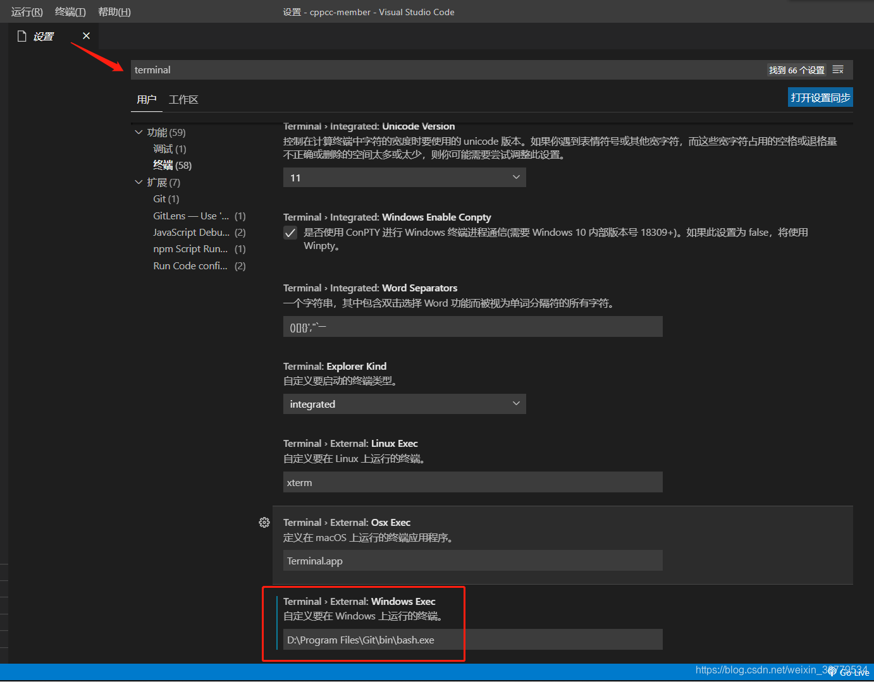Toggle the Windows Enable Conpty checkbox
The width and height of the screenshot is (874, 682).
(290, 233)
